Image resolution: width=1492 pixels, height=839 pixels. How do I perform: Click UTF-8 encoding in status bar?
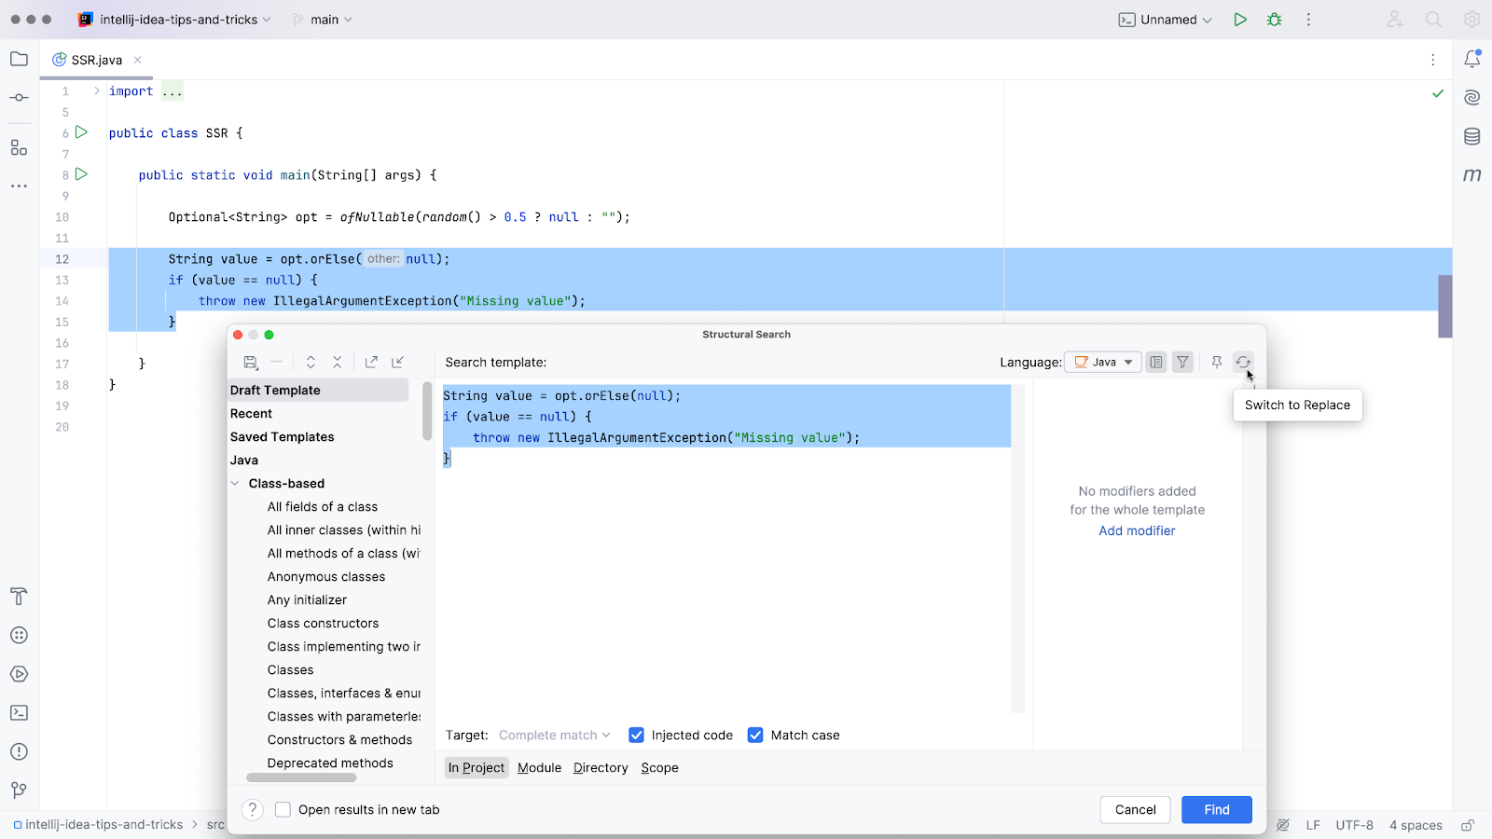click(1354, 825)
